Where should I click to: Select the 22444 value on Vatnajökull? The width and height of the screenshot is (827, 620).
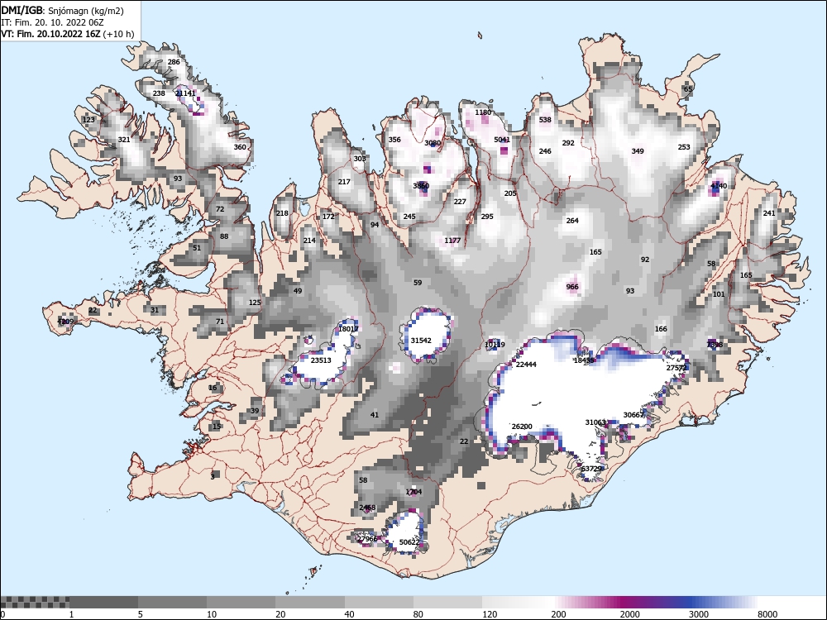pos(526,365)
